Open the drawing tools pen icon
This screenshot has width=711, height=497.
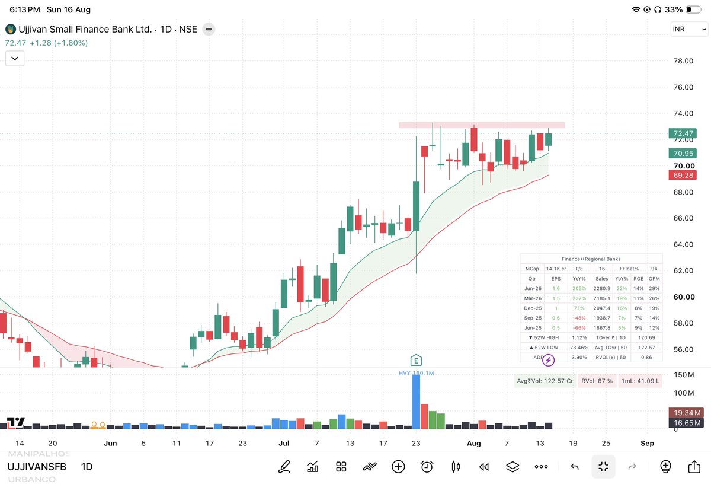284,467
